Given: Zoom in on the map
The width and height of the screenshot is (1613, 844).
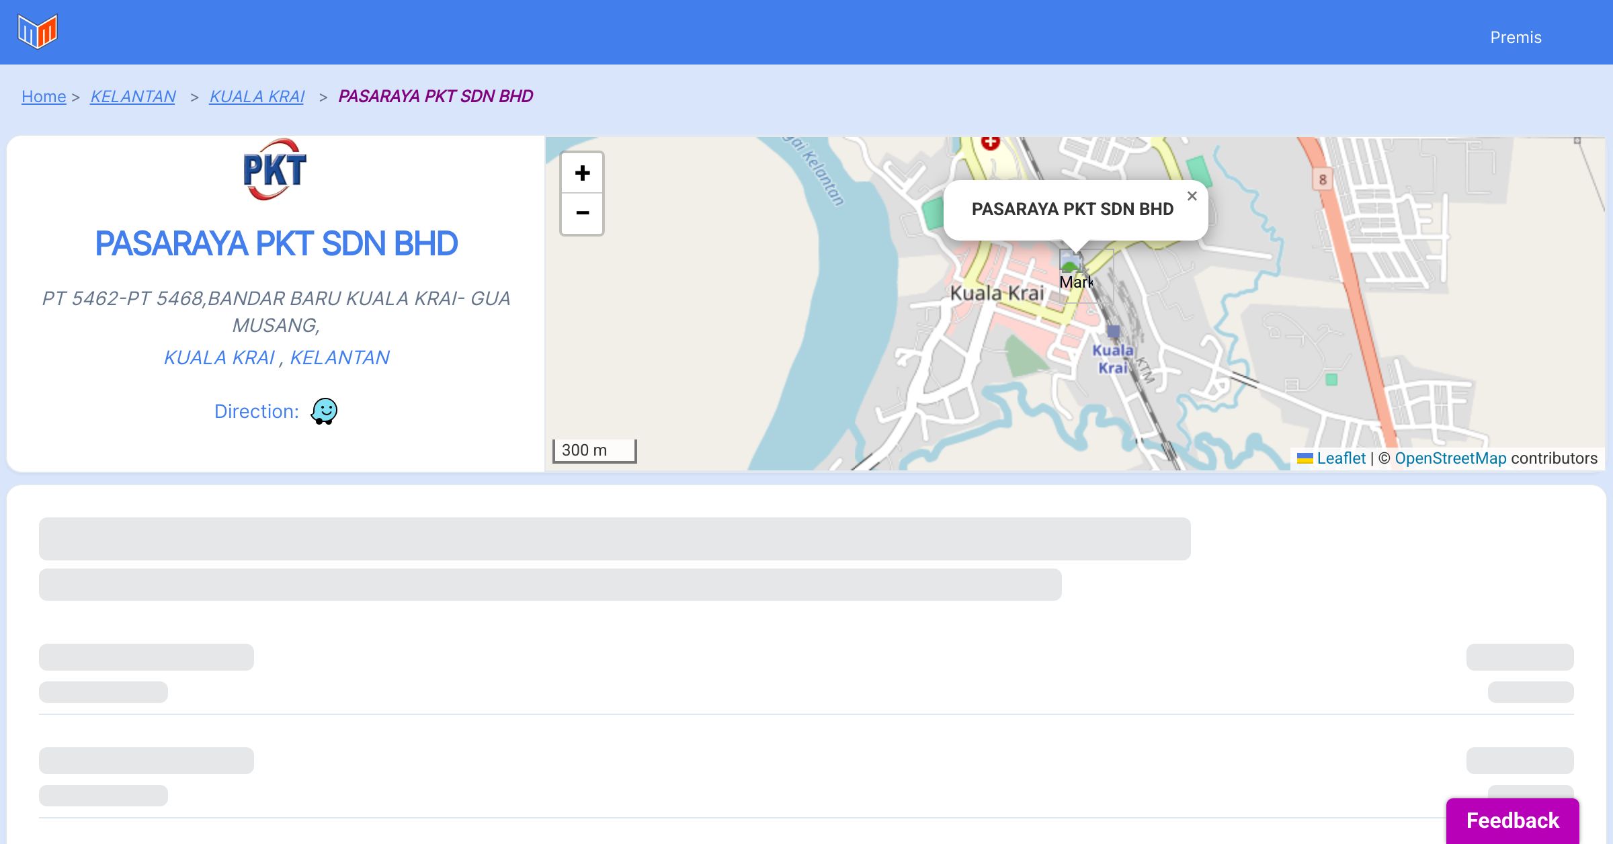Looking at the screenshot, I should point(582,173).
